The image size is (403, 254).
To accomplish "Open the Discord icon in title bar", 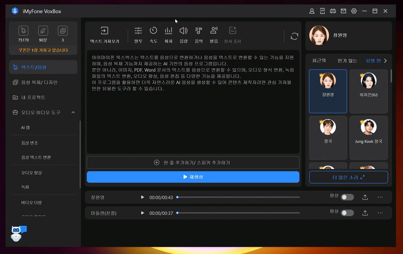I will click(333, 11).
